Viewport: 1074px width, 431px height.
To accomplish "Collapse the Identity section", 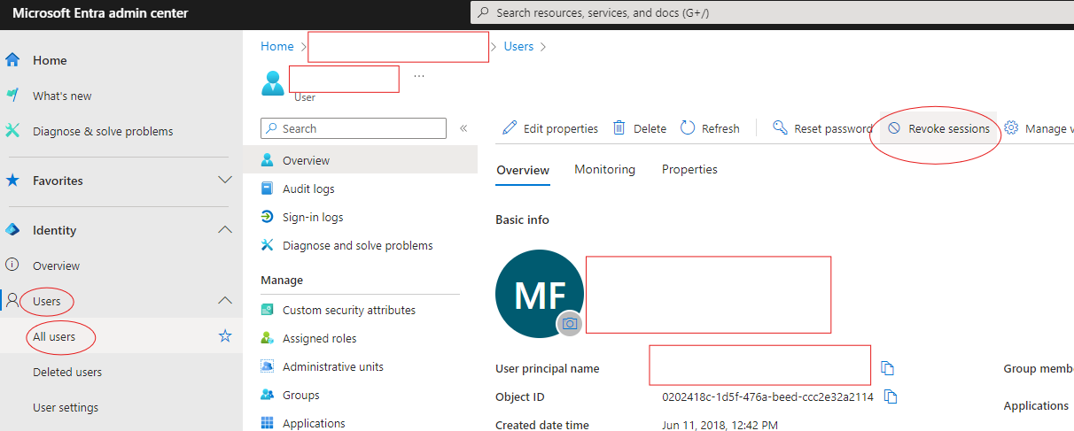I will [x=225, y=230].
